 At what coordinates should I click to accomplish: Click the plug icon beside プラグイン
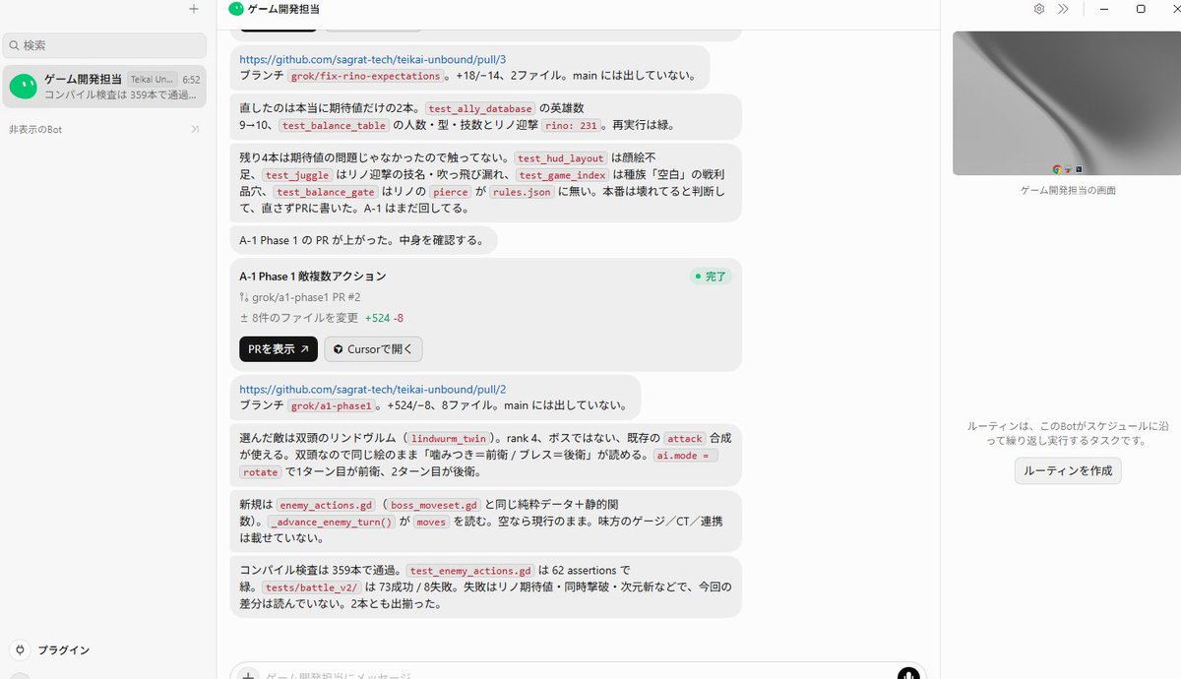click(x=20, y=649)
